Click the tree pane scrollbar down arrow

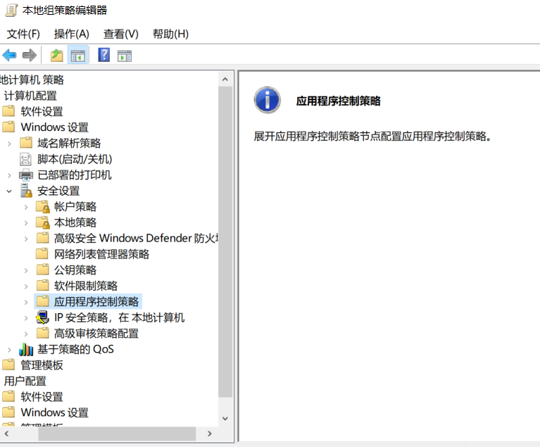pyautogui.click(x=225, y=417)
